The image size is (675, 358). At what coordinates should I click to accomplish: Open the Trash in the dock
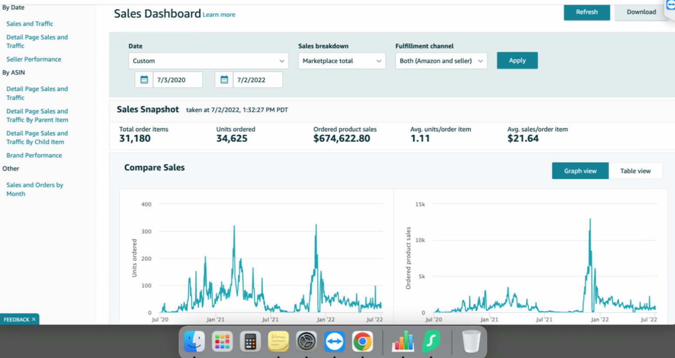(470, 341)
